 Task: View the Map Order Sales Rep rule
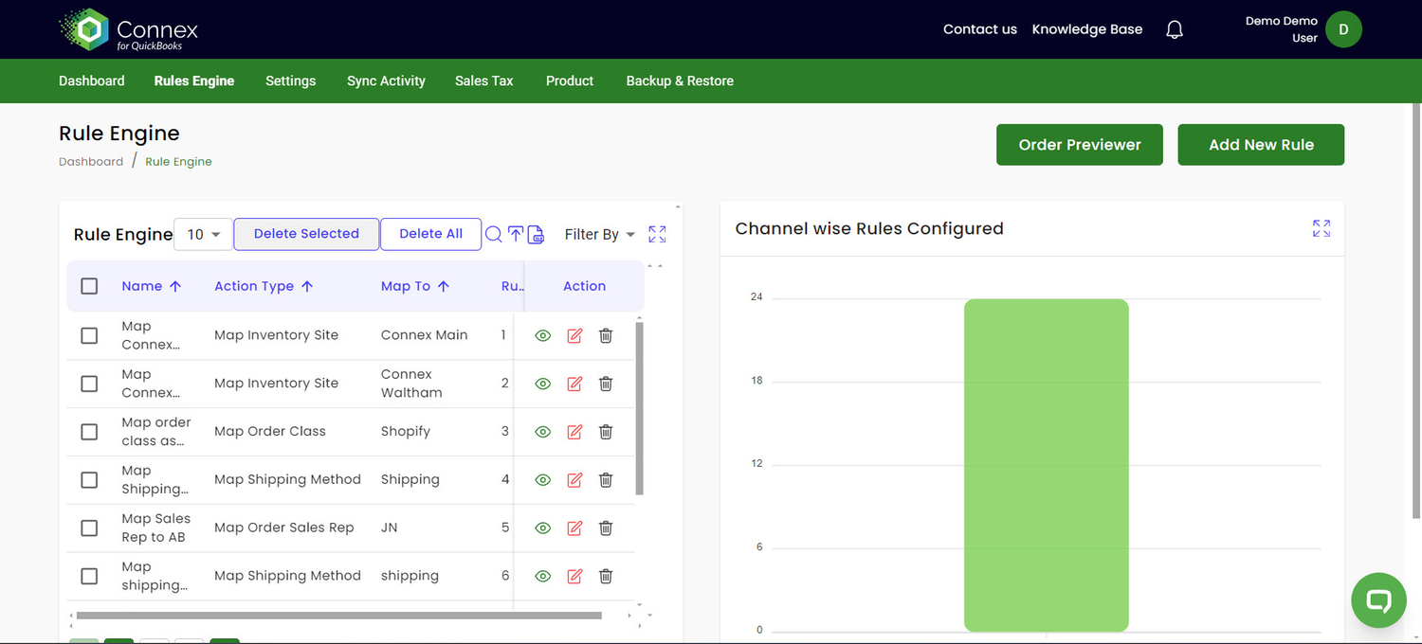click(x=543, y=528)
